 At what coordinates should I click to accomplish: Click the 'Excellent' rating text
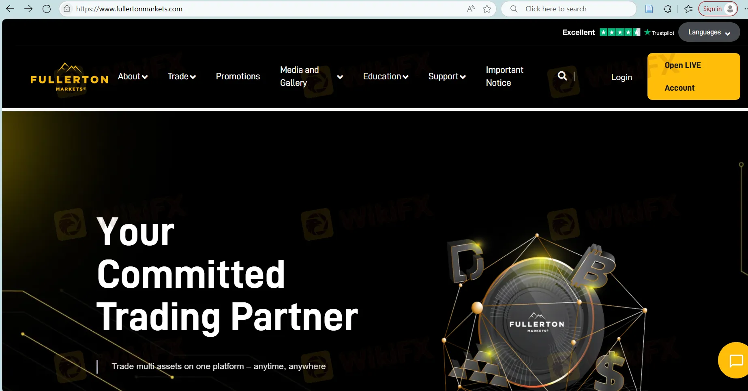point(579,32)
